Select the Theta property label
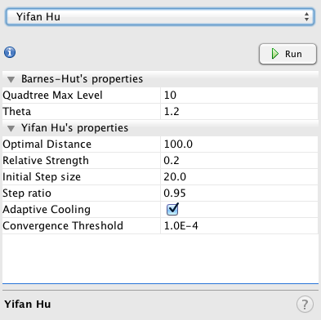This screenshot has width=321, height=320. pyautogui.click(x=17, y=112)
